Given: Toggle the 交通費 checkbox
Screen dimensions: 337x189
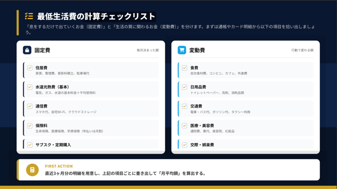Looking at the screenshot, I should (184, 106).
